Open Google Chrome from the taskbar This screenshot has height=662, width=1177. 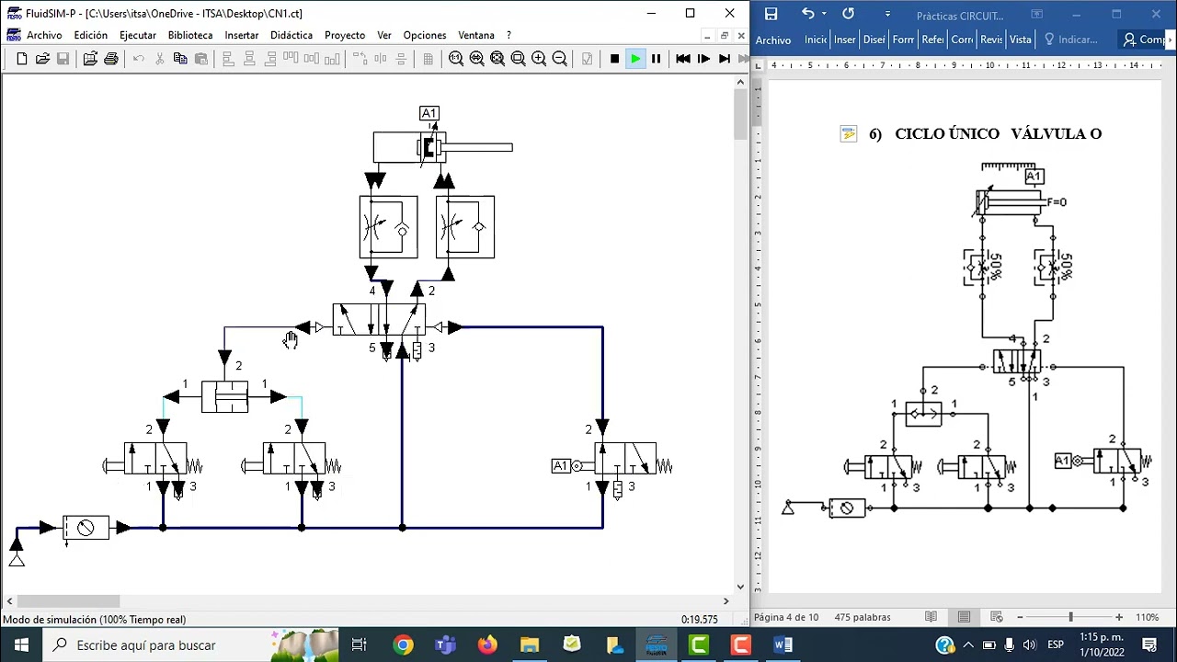point(403,645)
